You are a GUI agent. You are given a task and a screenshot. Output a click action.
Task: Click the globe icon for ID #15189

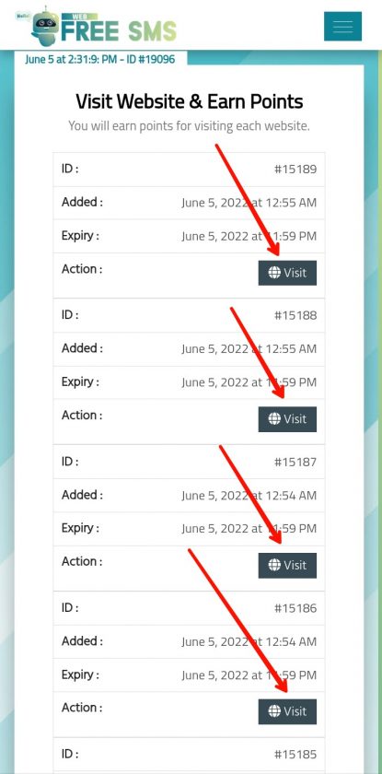274,273
